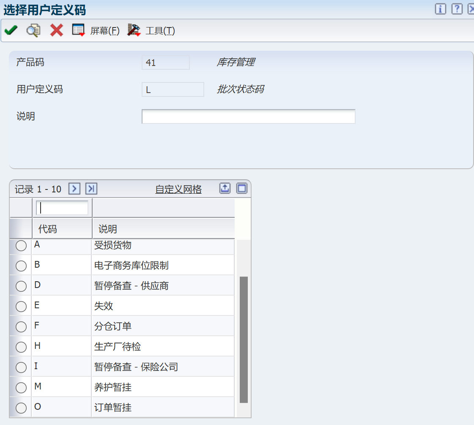Select radio button for code B

click(x=21, y=266)
